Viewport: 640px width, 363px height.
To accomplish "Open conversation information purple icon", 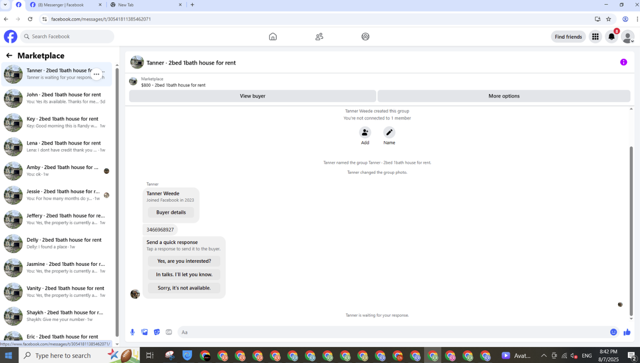I will 623,62.
